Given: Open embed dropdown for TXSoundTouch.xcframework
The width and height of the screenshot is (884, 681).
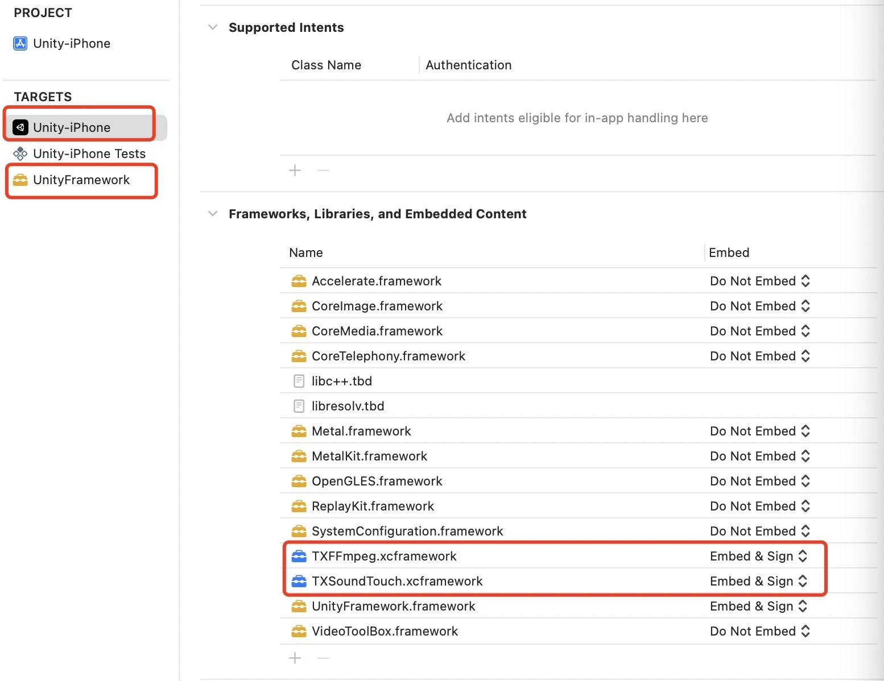Looking at the screenshot, I should [759, 581].
